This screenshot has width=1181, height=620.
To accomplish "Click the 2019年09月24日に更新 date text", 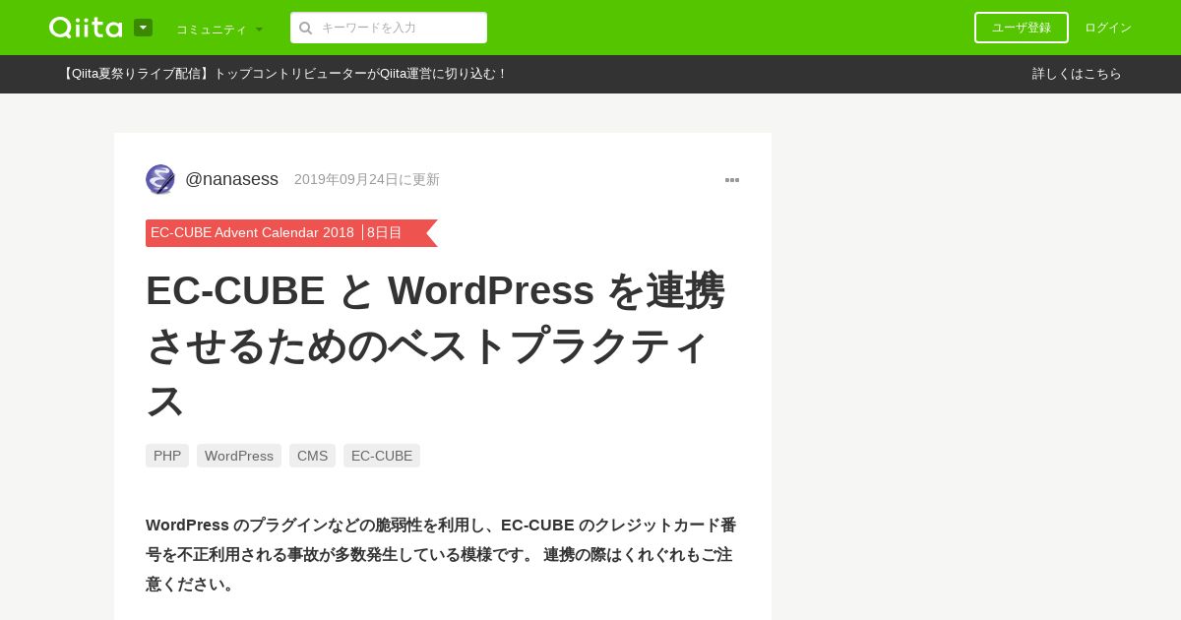I will click(367, 179).
